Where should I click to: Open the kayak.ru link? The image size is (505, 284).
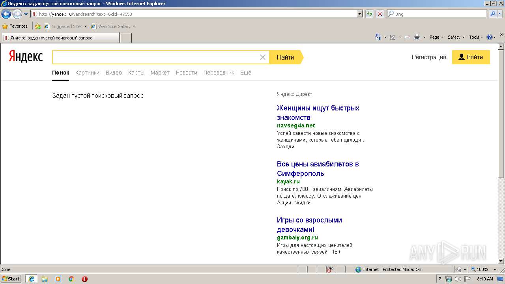288,181
